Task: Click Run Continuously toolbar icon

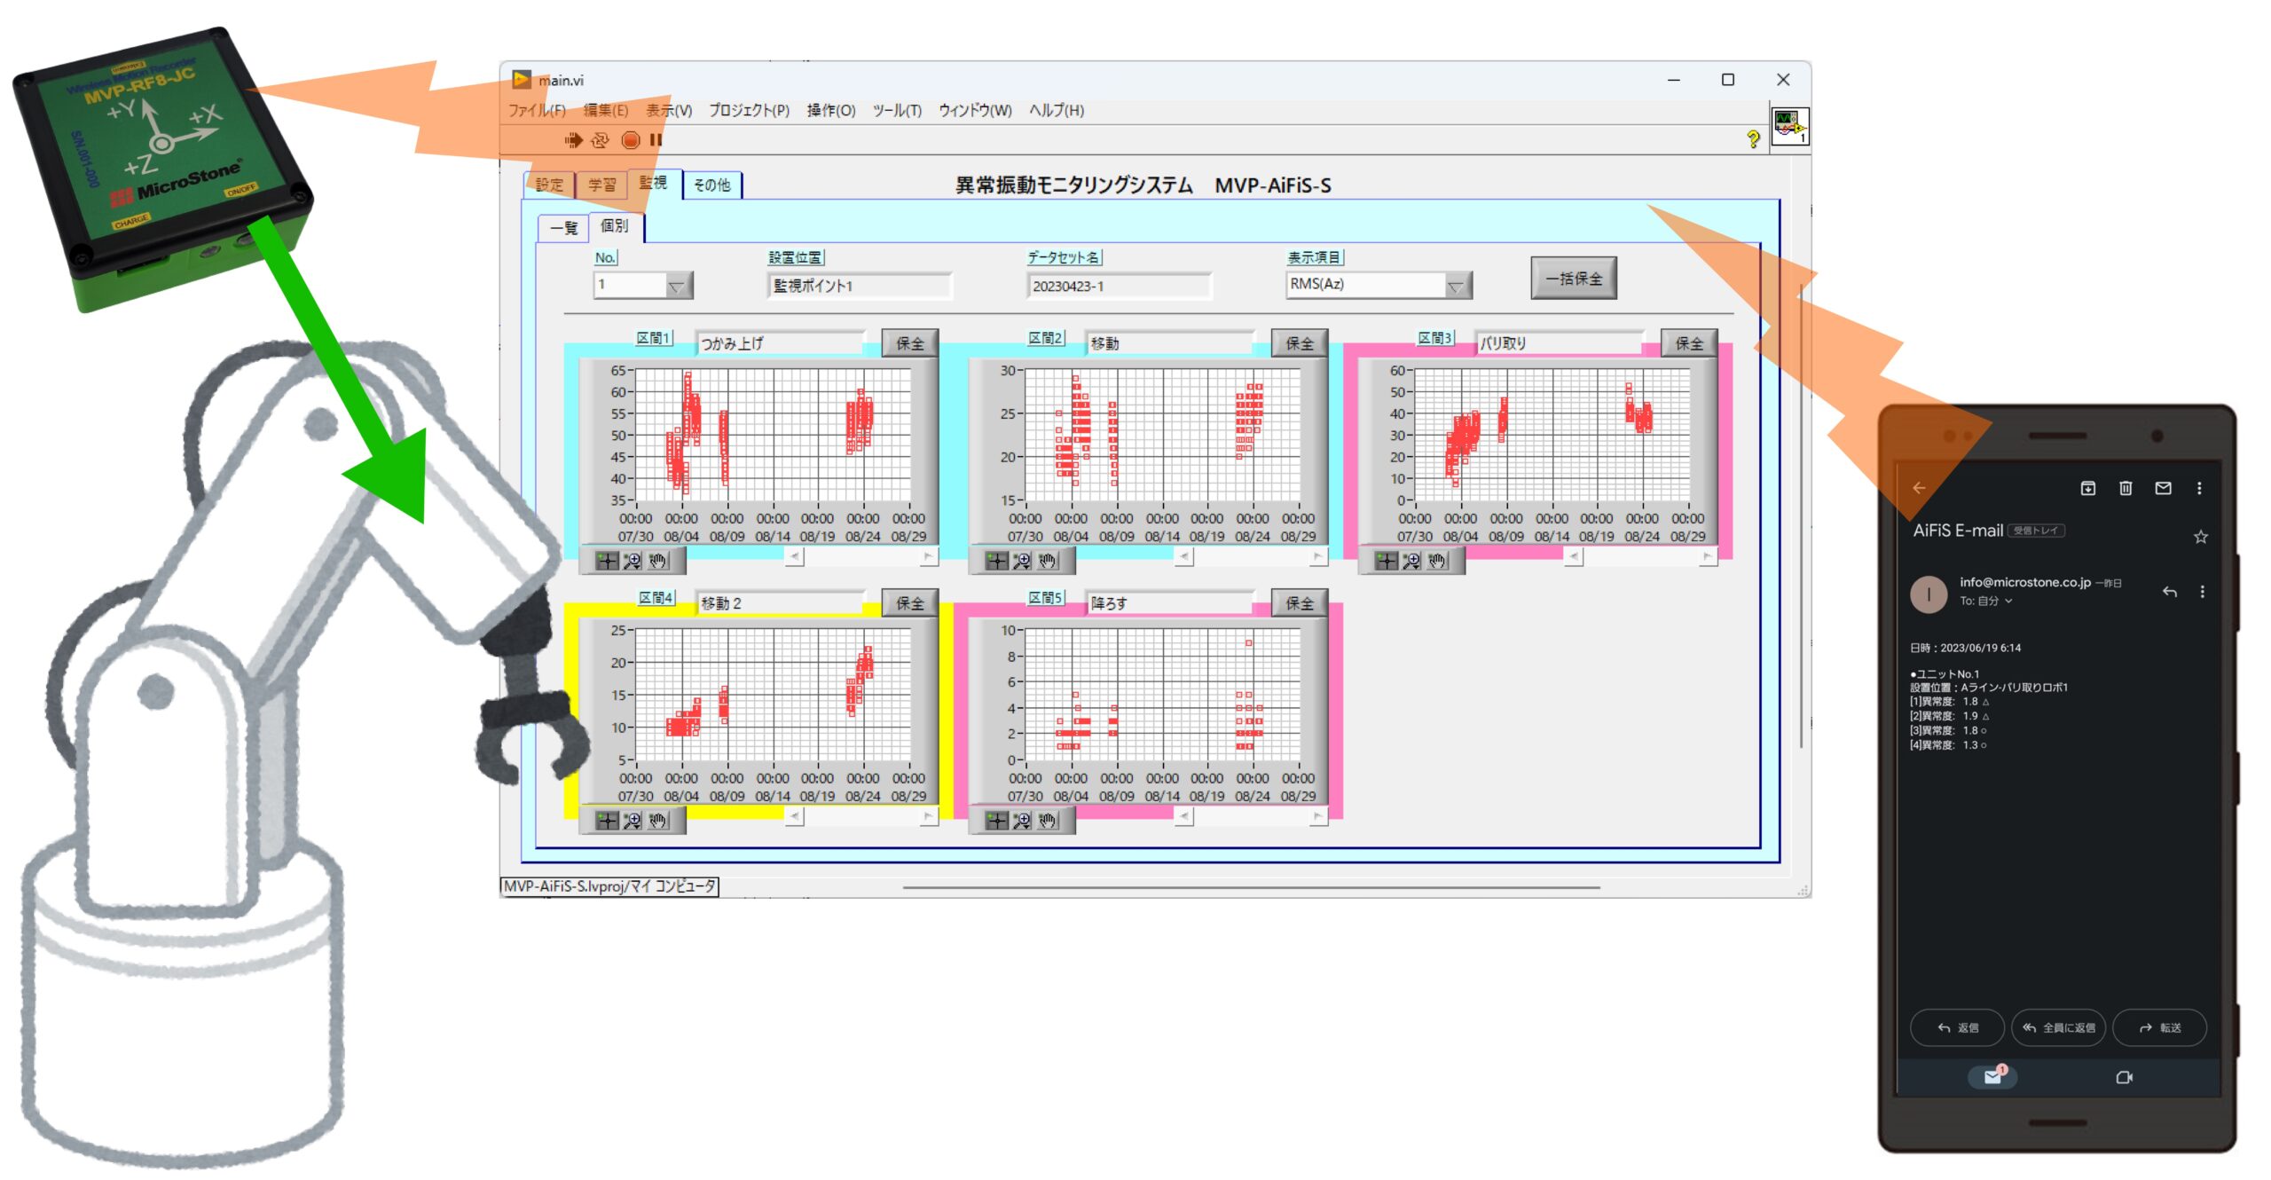Action: (x=601, y=140)
